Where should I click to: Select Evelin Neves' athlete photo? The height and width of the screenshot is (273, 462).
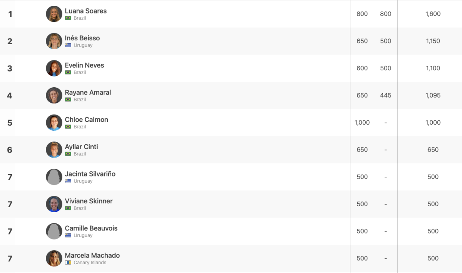54,68
